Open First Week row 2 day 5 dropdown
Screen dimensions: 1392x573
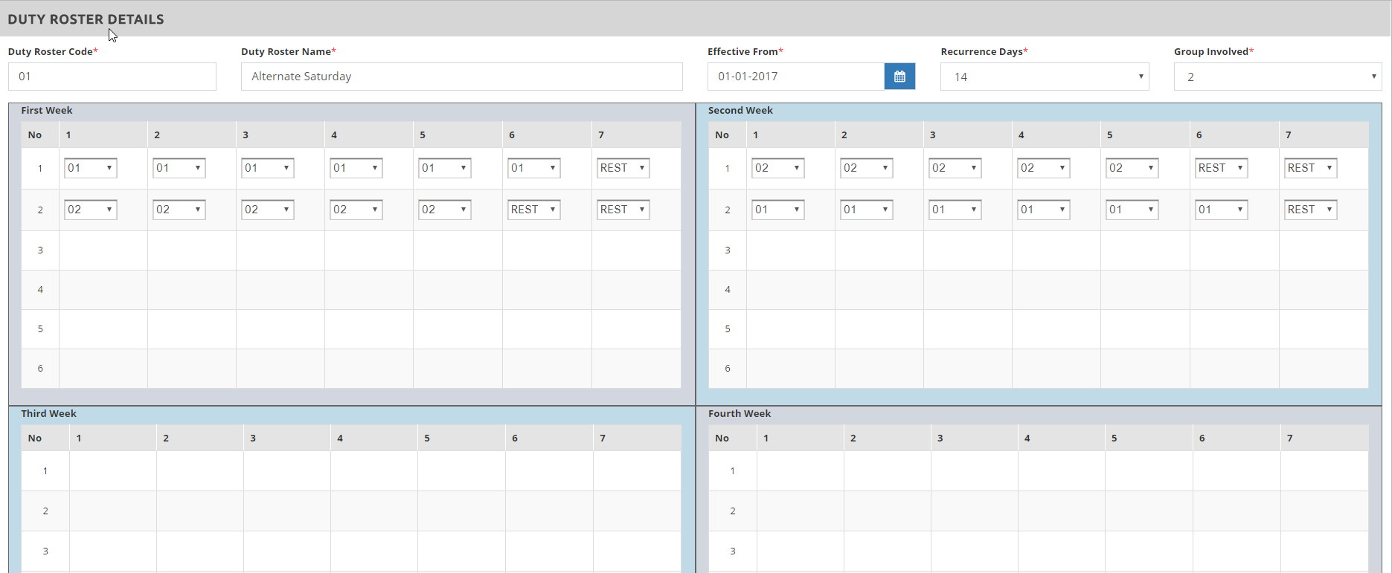click(445, 210)
